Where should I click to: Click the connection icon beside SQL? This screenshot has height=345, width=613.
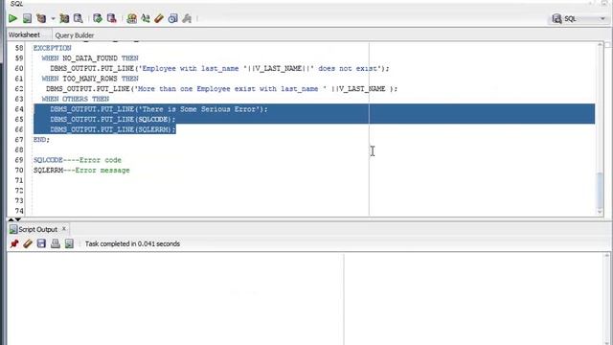[556, 18]
